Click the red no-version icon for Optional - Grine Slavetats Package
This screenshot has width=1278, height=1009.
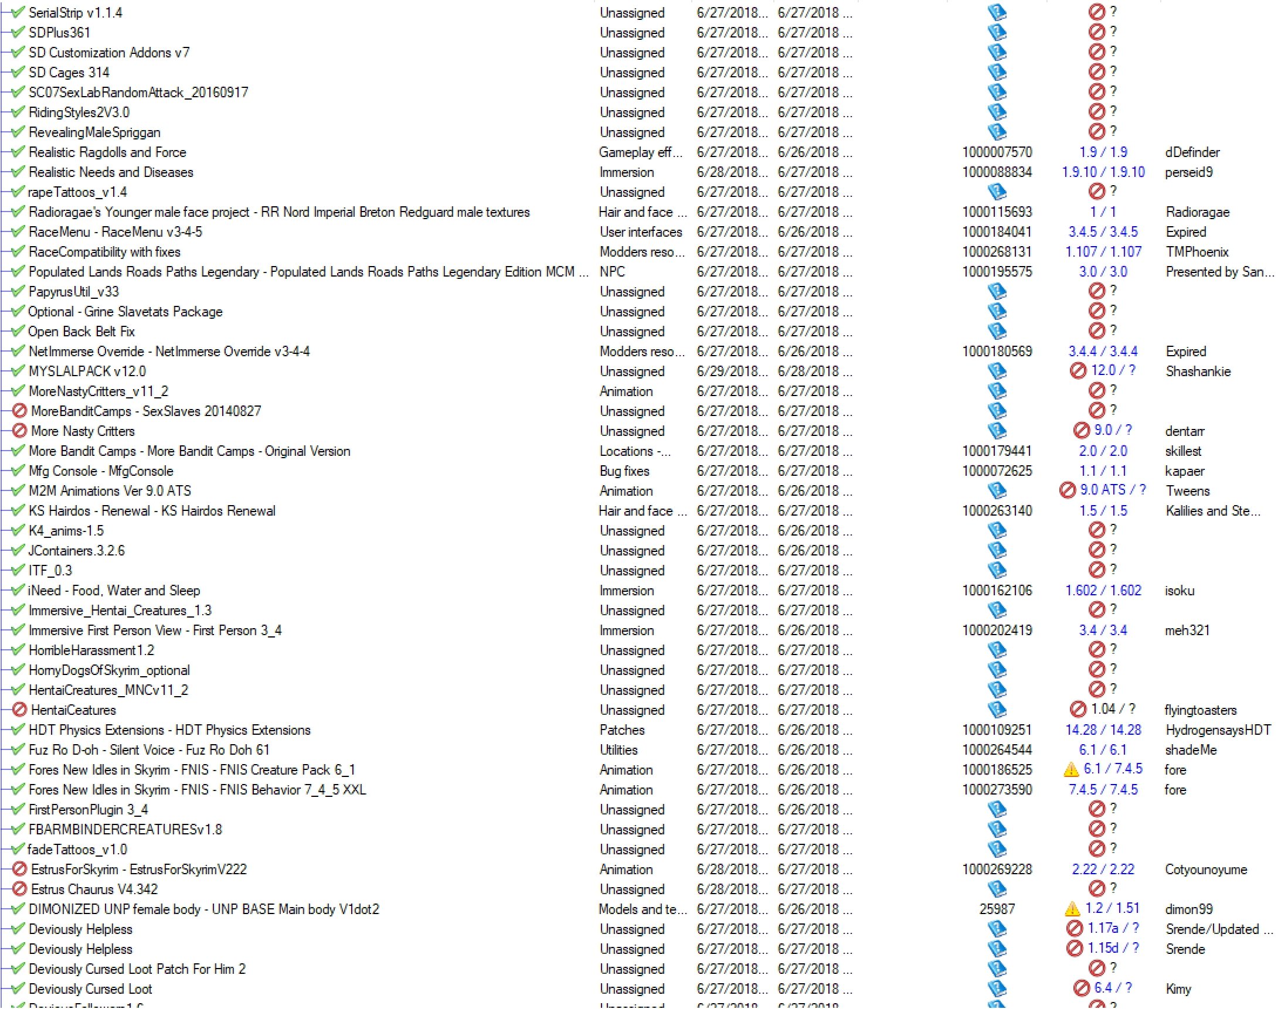(x=1096, y=311)
